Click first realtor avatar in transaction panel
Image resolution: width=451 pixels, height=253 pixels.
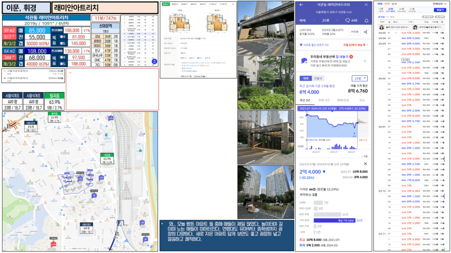pyautogui.click(x=381, y=27)
